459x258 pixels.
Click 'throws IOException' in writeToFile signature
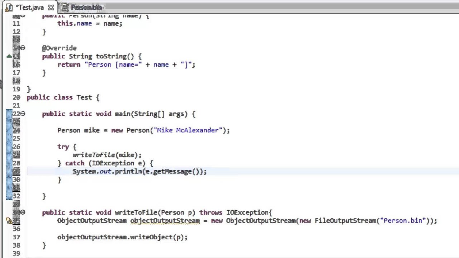coord(234,212)
